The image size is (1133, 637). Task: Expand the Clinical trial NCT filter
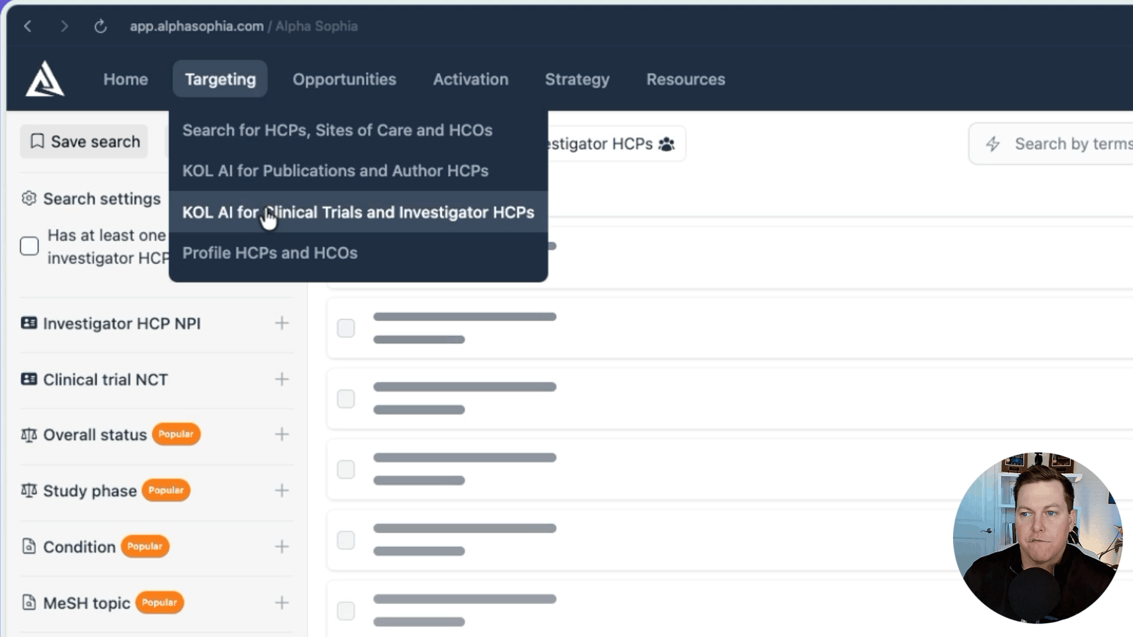[282, 379]
